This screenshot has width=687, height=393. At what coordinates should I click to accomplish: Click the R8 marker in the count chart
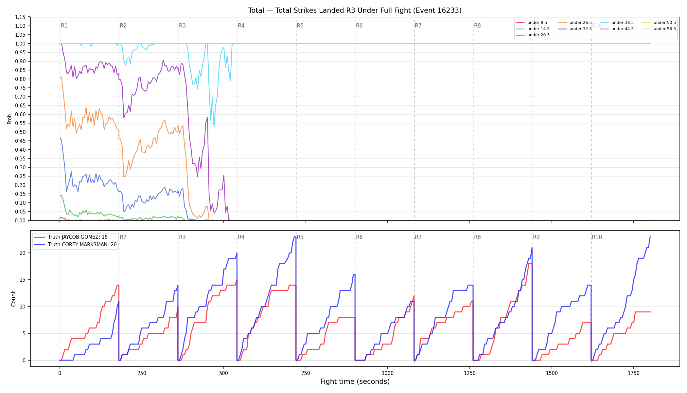(x=477, y=237)
